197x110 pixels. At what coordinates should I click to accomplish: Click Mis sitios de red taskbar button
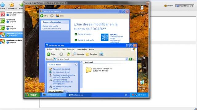coord(79,95)
